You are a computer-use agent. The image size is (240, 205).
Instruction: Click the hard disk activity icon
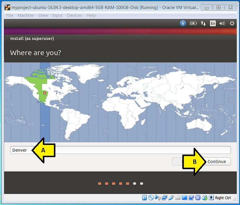pos(145,198)
